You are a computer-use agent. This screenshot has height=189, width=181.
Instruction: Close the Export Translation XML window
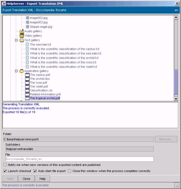[177, 4]
